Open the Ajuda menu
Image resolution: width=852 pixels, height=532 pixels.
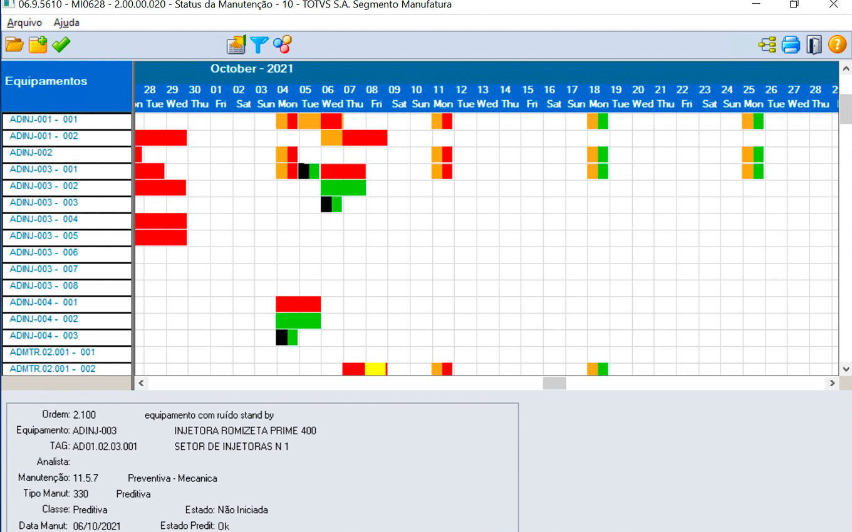click(66, 23)
